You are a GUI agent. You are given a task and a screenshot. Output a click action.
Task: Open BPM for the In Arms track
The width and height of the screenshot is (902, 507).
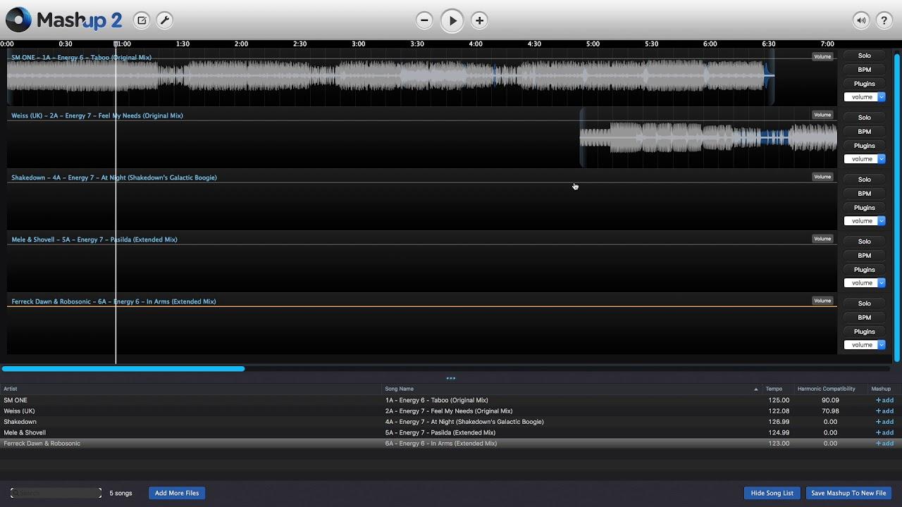865,318
